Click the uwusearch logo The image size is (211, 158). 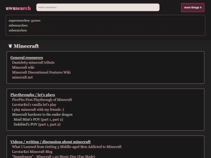point(18,8)
